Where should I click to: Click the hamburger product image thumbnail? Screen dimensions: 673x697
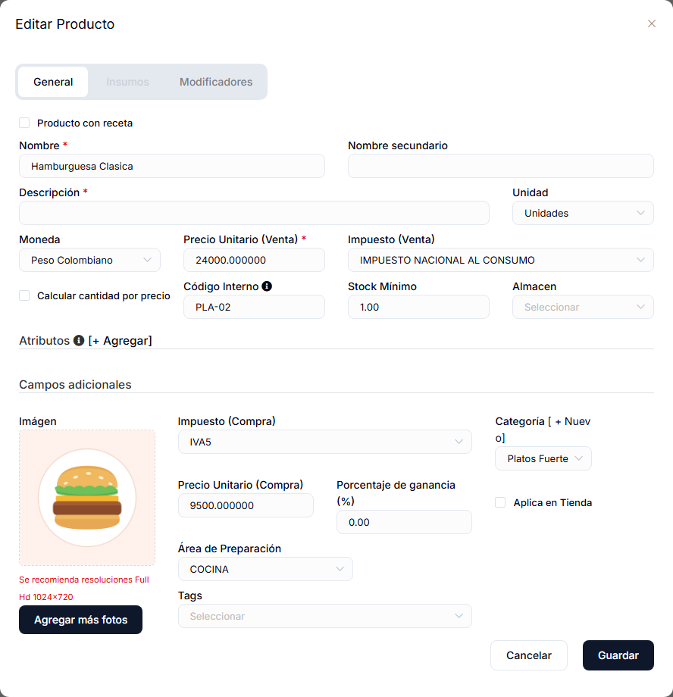click(x=87, y=498)
